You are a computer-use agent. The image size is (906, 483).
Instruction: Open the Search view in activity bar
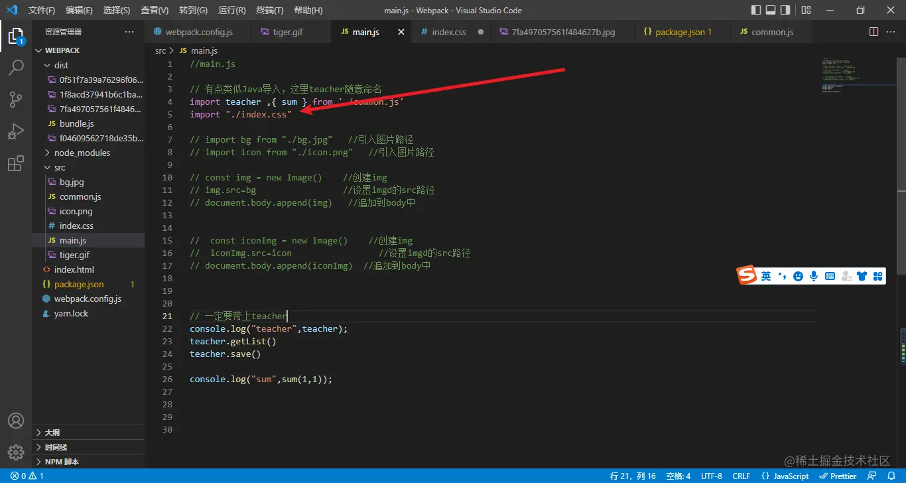pyautogui.click(x=16, y=68)
